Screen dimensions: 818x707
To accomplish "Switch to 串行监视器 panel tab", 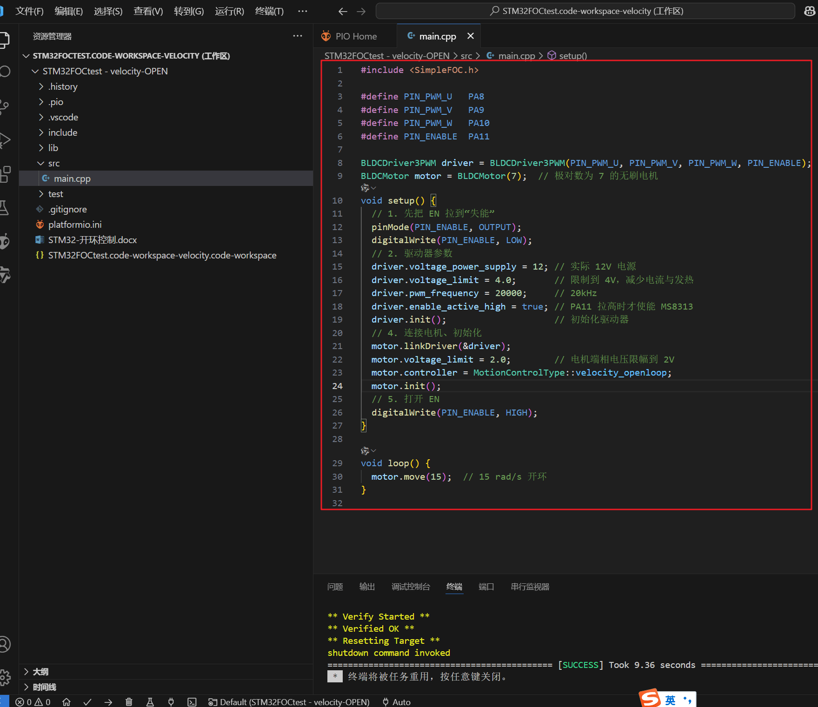I will coord(530,587).
